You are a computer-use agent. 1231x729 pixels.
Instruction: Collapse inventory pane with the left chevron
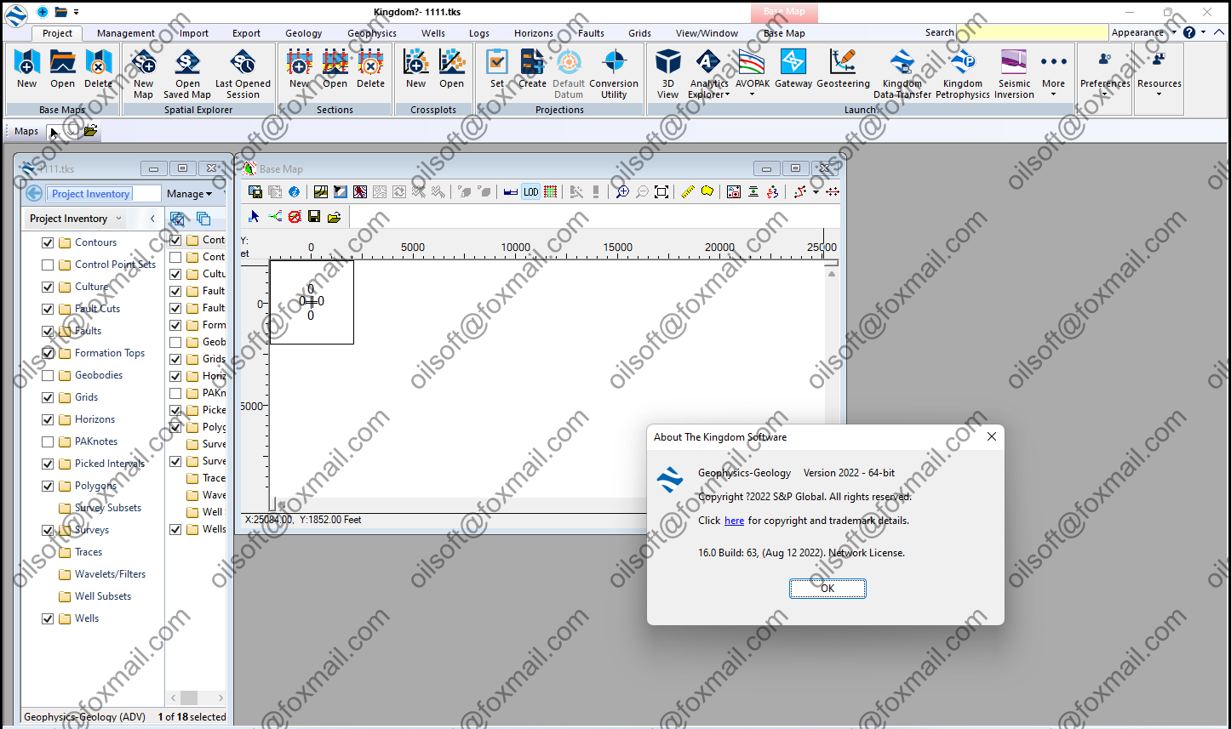pos(152,219)
